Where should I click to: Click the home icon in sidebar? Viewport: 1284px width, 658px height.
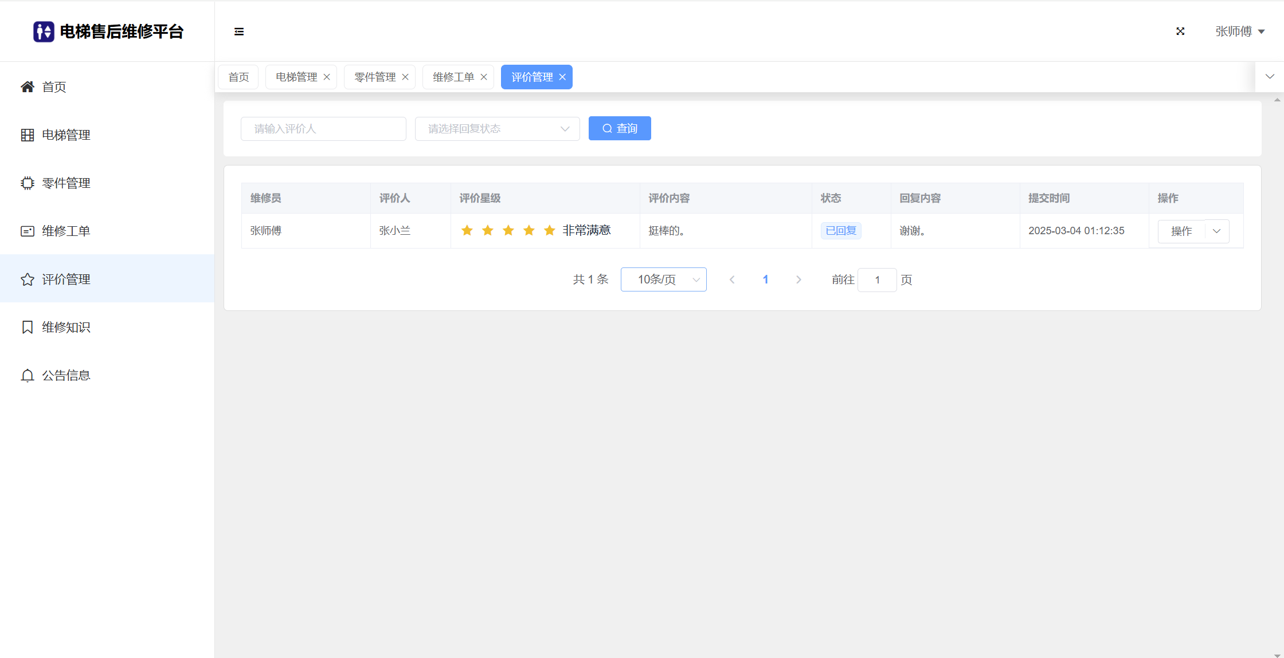click(x=27, y=86)
